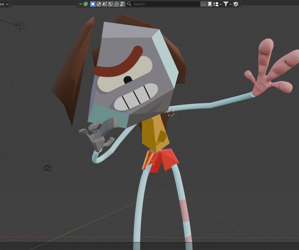299x250 pixels.
Task: Open the dropdown arrow next to hierarchy icon
Action: click(221, 4)
